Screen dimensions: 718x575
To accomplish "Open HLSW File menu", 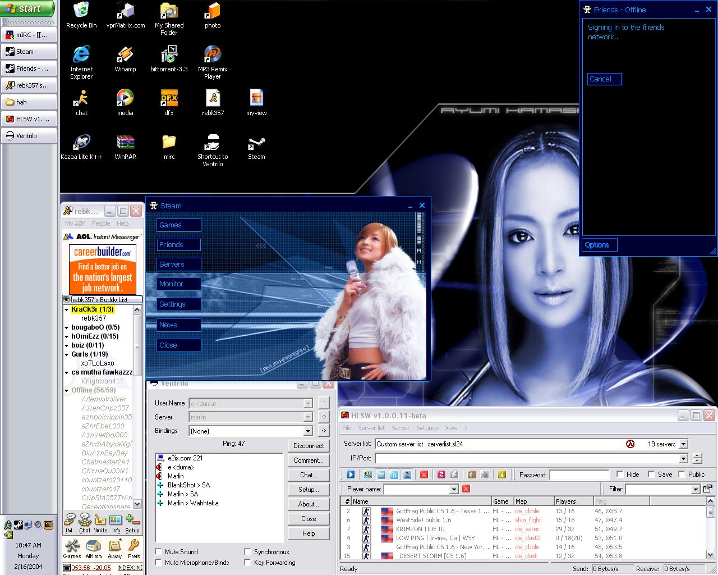I will click(347, 428).
